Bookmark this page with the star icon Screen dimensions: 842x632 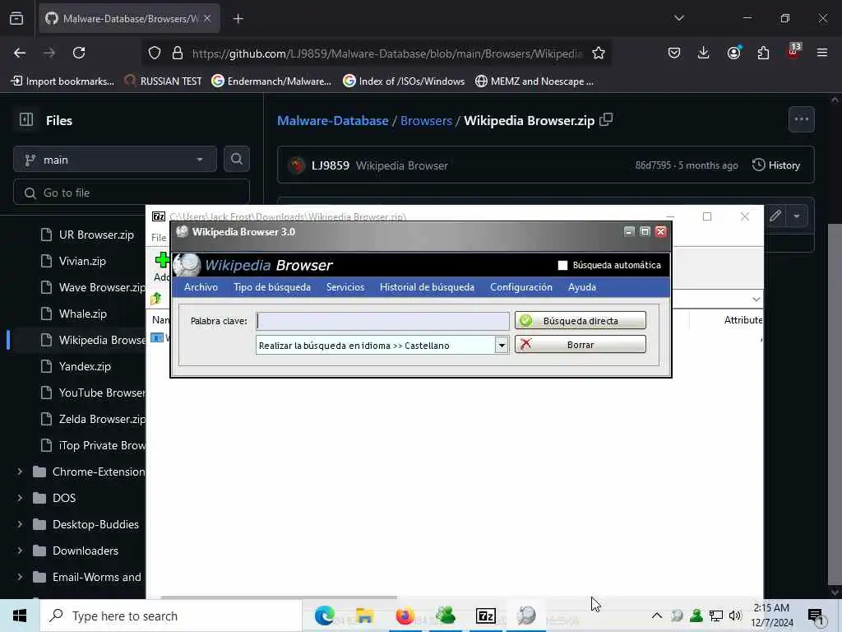click(599, 53)
